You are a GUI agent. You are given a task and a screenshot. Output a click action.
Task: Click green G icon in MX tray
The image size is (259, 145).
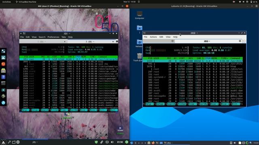[x=127, y=142]
